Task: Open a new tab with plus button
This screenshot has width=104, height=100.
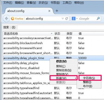Action: (x=57, y=11)
